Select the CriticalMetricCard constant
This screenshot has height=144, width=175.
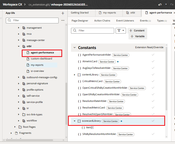tap(92, 81)
